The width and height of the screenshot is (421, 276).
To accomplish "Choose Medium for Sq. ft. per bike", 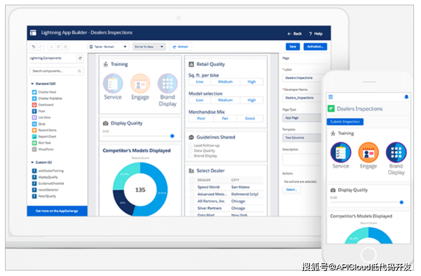I will (225, 82).
